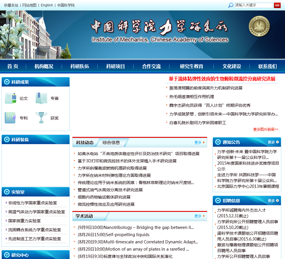The width and height of the screenshot is (285, 259).
Task: Open the 2015年度国家科技进步奖推荐项目公示 notice
Action: point(248,166)
